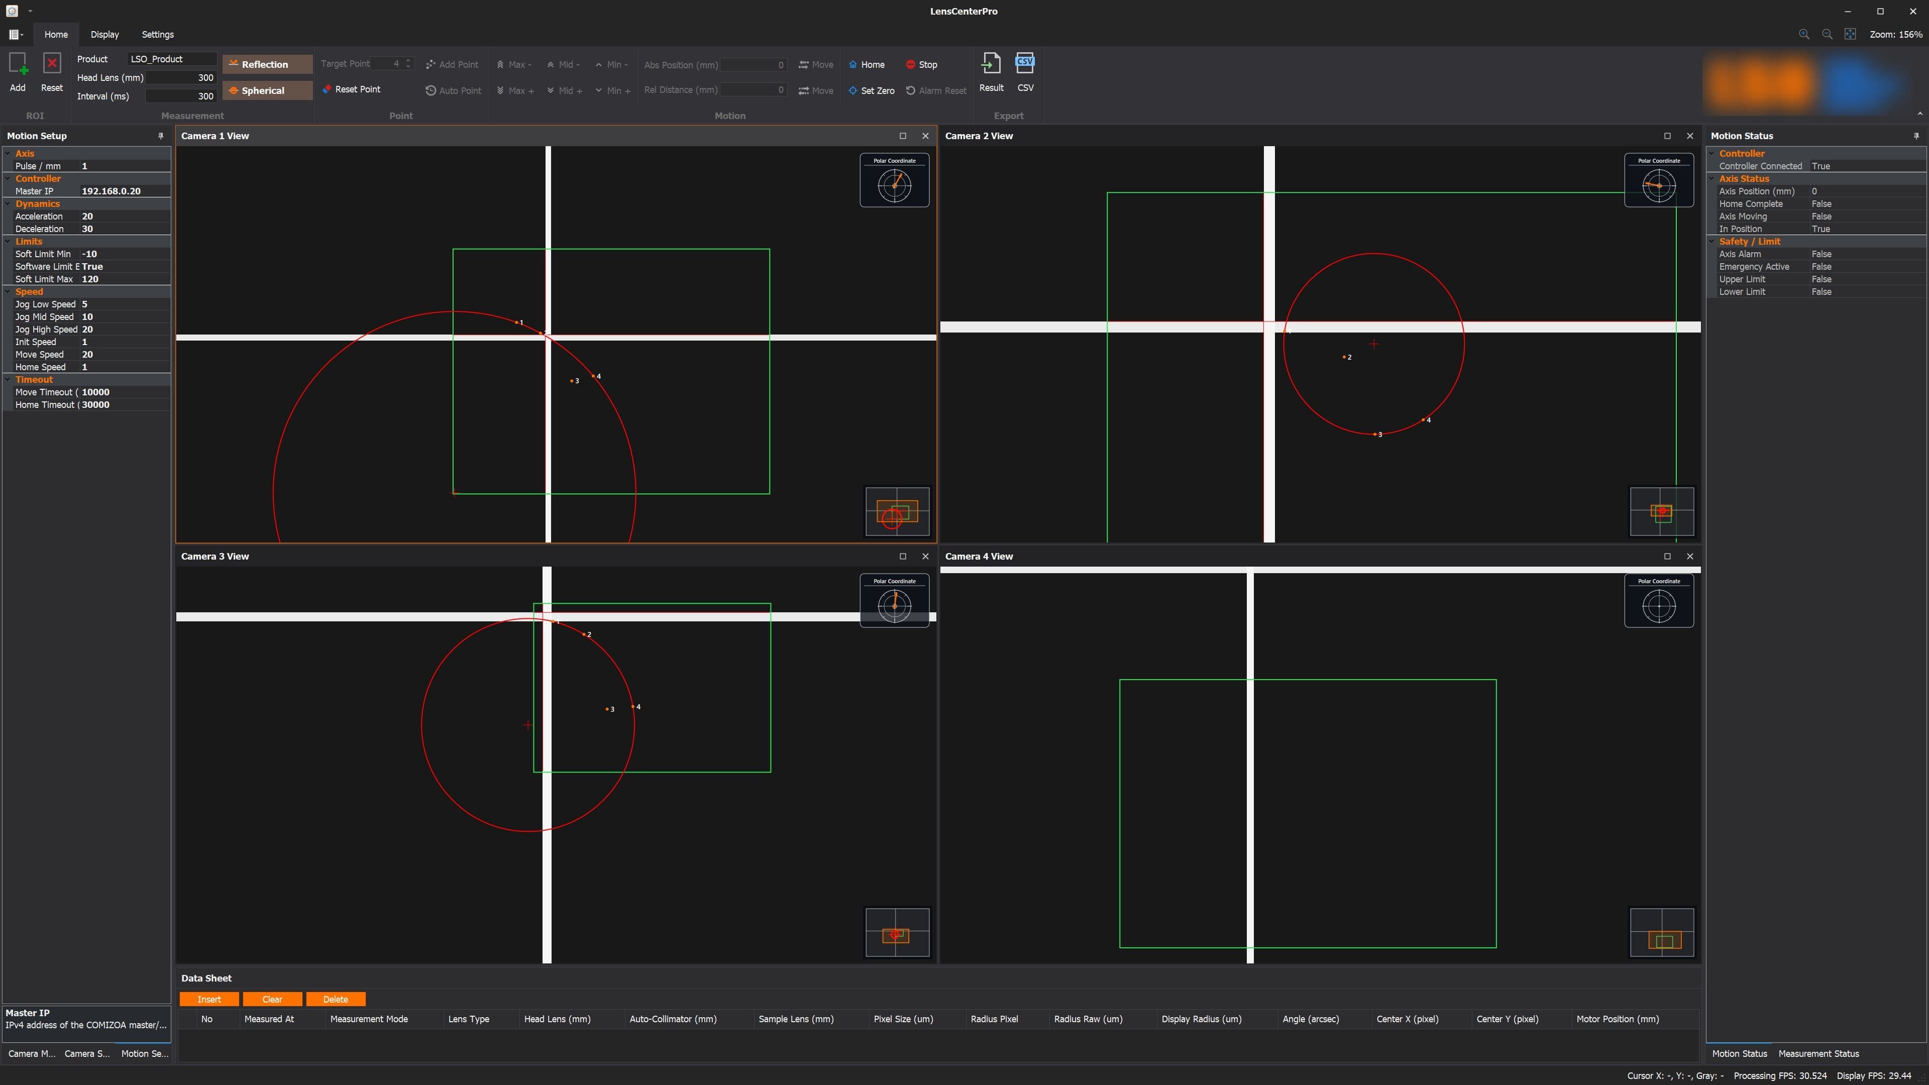Open the Display ribbon tab
This screenshot has height=1085, width=1929.
pos(105,35)
